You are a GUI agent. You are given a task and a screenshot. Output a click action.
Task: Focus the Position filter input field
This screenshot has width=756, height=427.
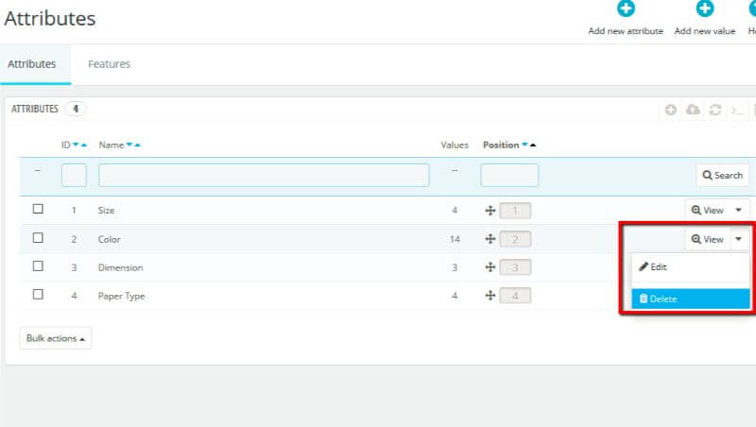tap(509, 175)
